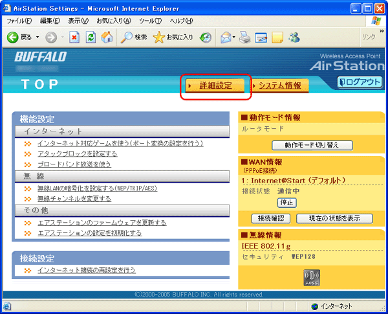The width and height of the screenshot is (388, 314).
Task: Open the ツール(T) menu
Action: 149,21
